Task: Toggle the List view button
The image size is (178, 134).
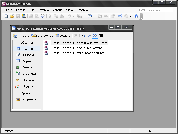Action: (x=95, y=36)
